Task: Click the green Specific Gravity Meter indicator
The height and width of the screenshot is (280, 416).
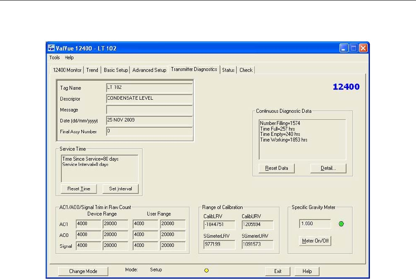Action: [341, 224]
